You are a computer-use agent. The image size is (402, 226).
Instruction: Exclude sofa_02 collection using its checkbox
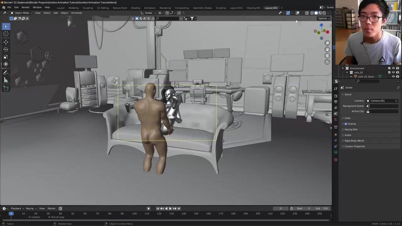coord(389,73)
